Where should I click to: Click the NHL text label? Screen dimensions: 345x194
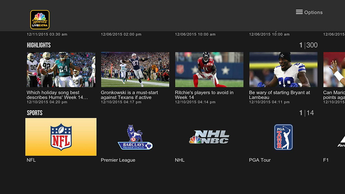click(x=180, y=160)
